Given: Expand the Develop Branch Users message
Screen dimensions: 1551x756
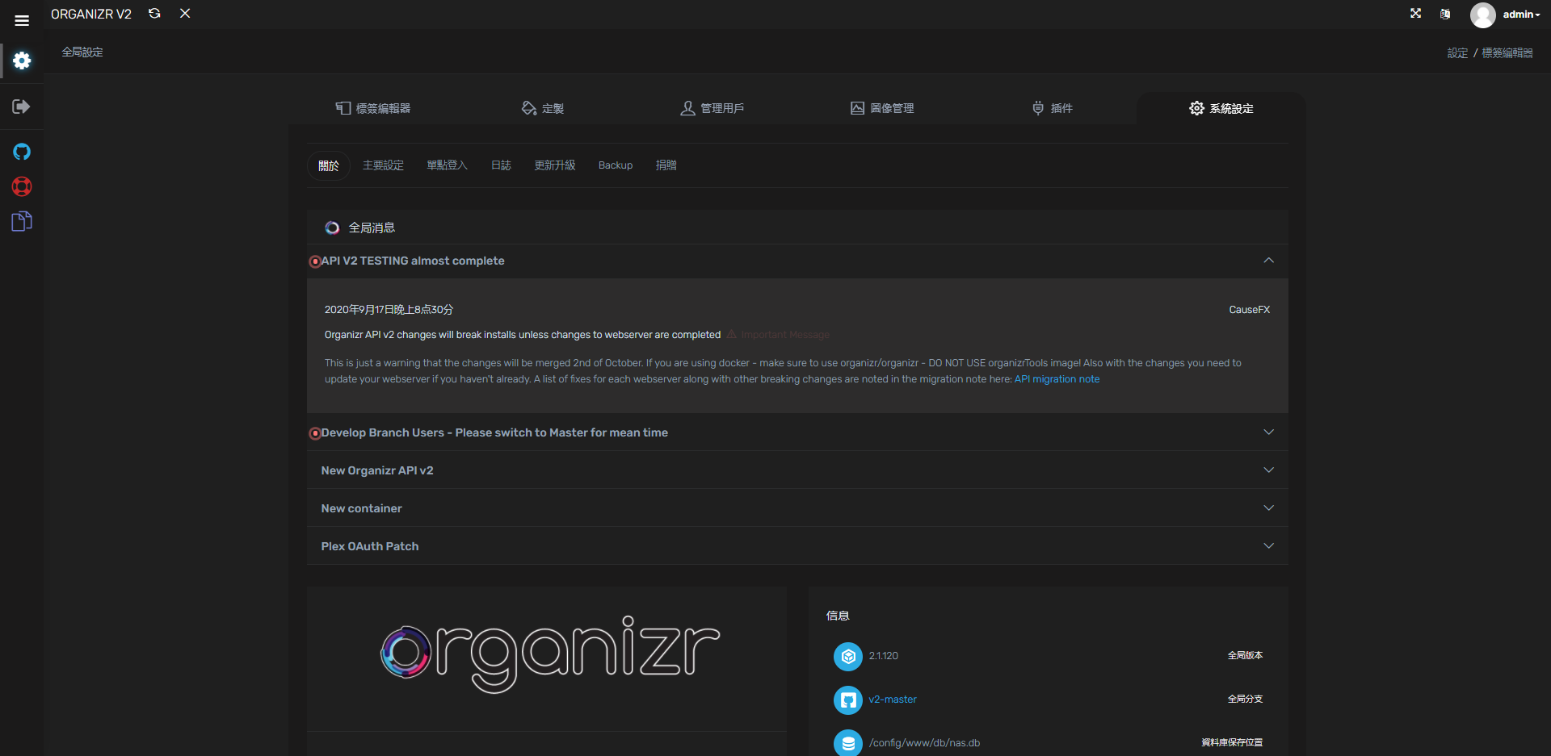Looking at the screenshot, I should tap(797, 432).
